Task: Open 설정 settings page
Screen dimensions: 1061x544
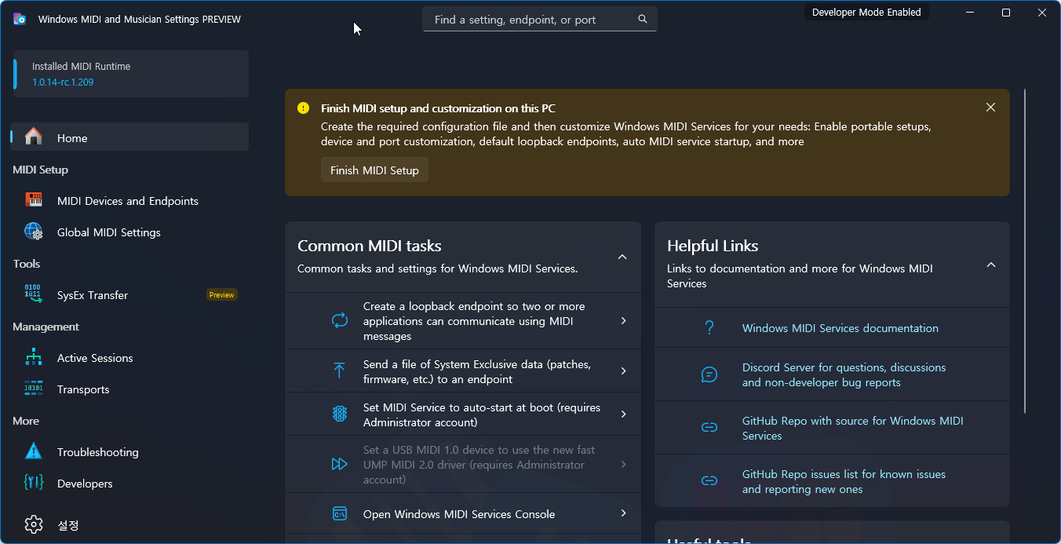Action: pos(129,524)
